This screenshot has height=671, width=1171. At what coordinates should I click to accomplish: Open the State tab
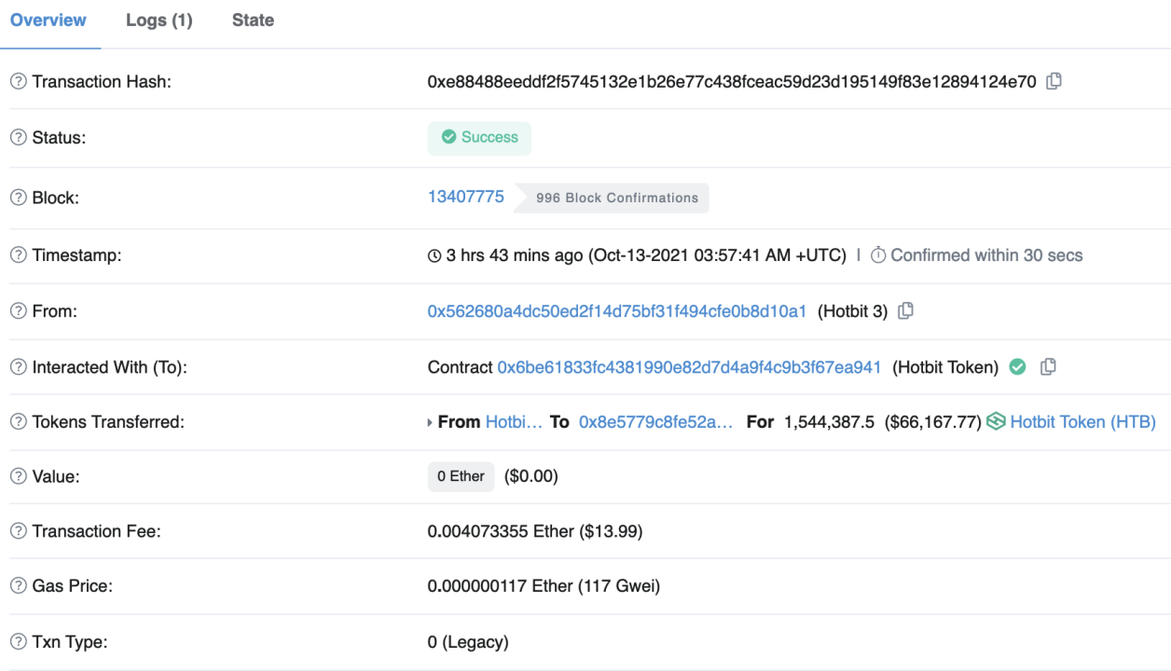click(x=253, y=21)
